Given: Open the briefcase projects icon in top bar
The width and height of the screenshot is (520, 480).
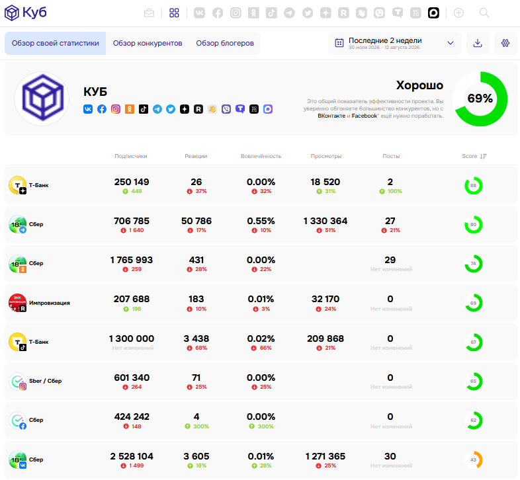Looking at the screenshot, I should [x=150, y=13].
